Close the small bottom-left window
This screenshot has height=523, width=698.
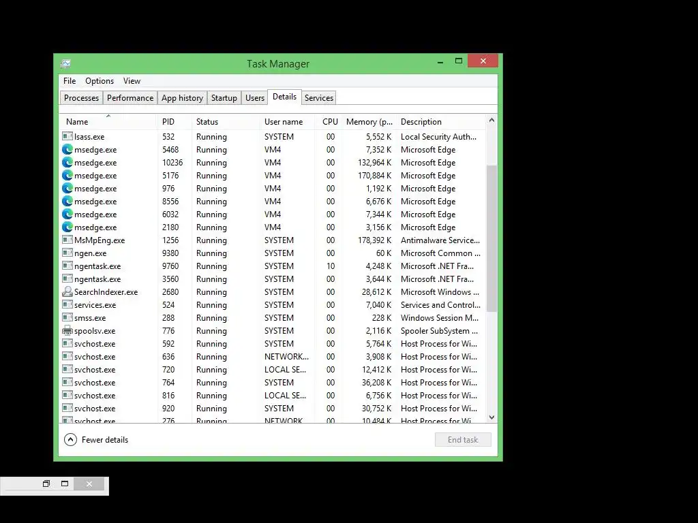pyautogui.click(x=89, y=484)
